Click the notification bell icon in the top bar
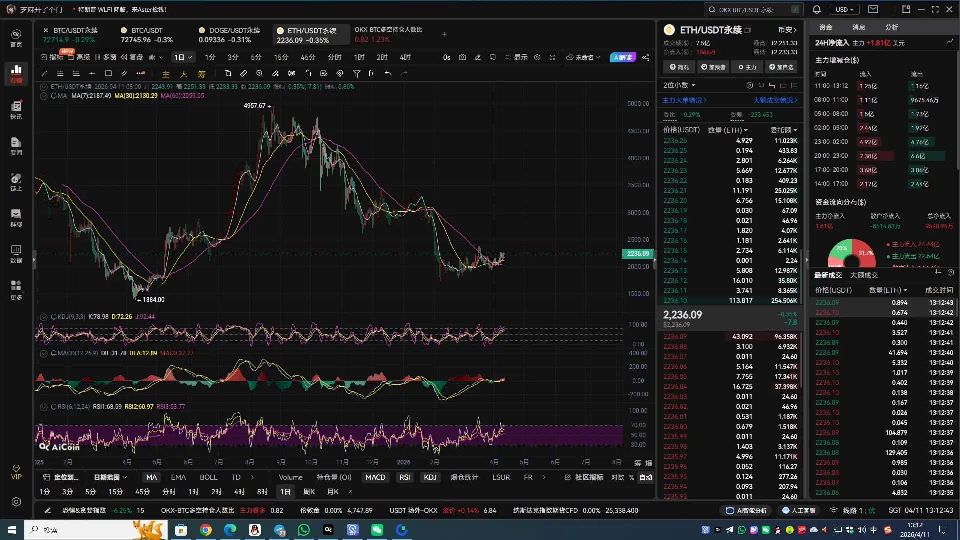The image size is (960, 540). pyautogui.click(x=816, y=9)
